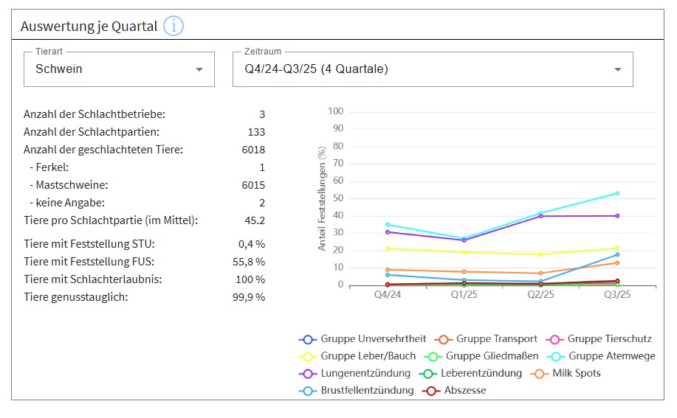The width and height of the screenshot is (677, 418).
Task: Toggle Gruppe Gliedmaßen legend marker
Action: coord(433,356)
